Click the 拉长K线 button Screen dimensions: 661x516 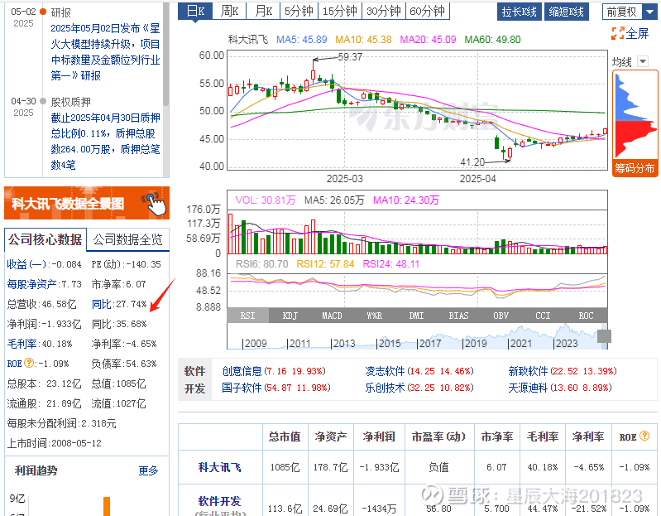[520, 12]
